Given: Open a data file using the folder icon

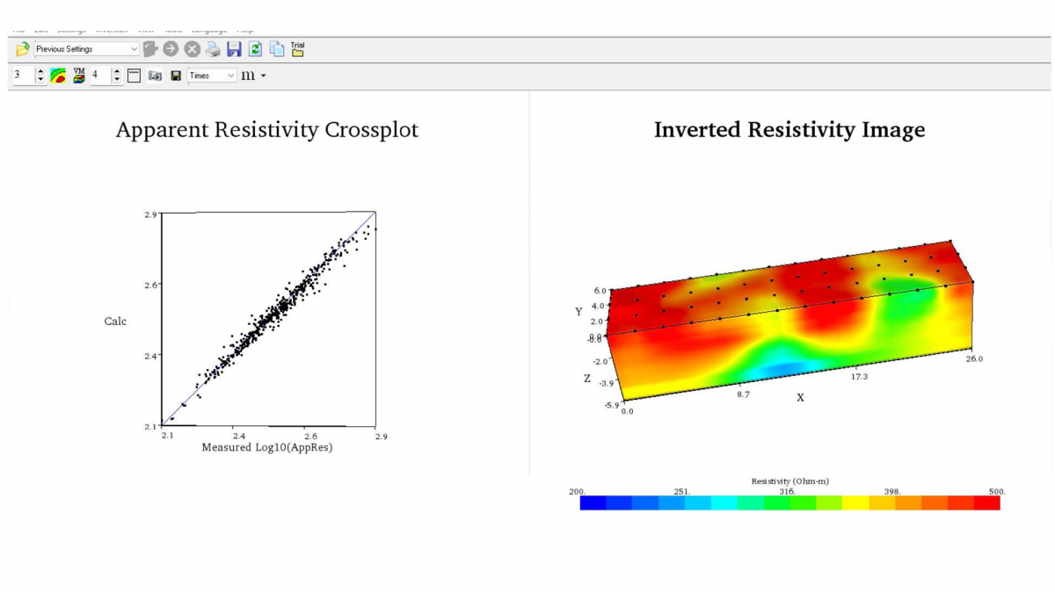Looking at the screenshot, I should [x=22, y=49].
